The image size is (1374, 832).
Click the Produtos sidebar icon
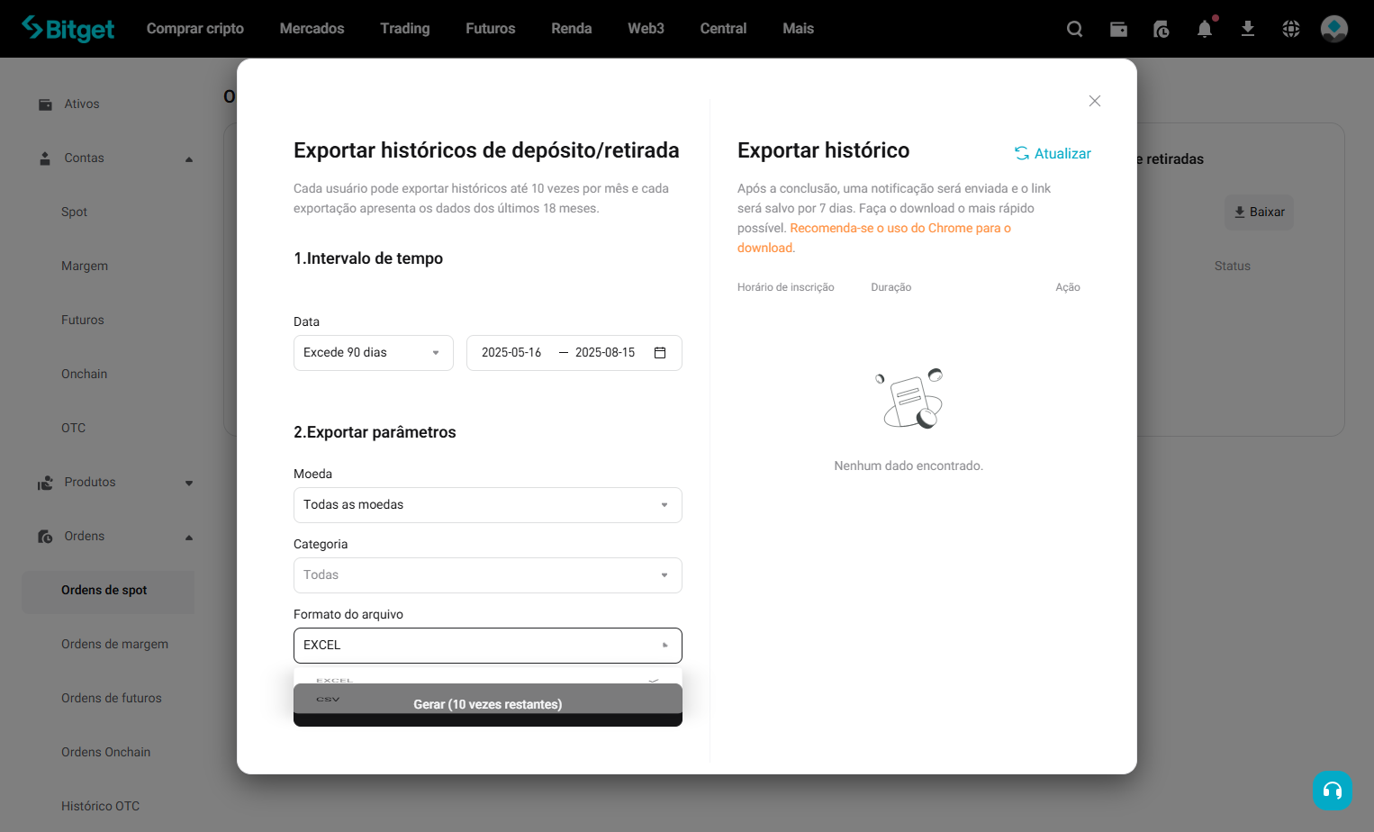[x=45, y=483]
